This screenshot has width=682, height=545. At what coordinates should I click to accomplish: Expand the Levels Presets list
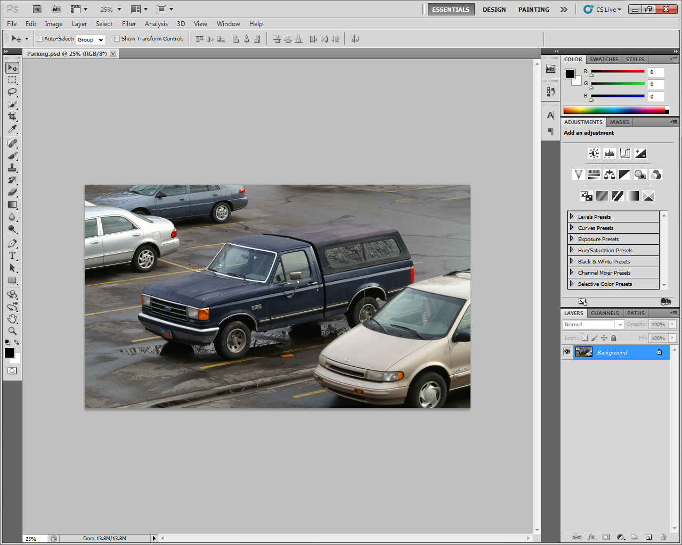(572, 217)
